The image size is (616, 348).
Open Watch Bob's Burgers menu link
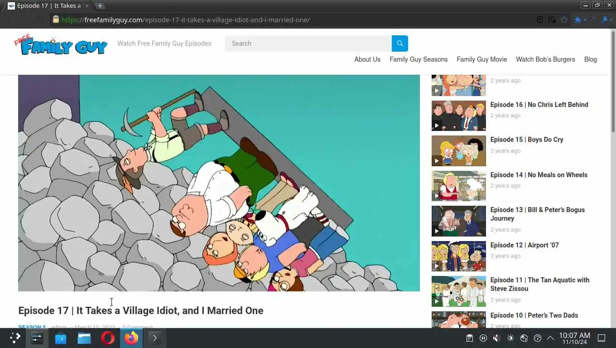coord(545,59)
